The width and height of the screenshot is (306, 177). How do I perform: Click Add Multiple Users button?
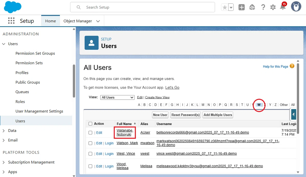click(x=218, y=115)
